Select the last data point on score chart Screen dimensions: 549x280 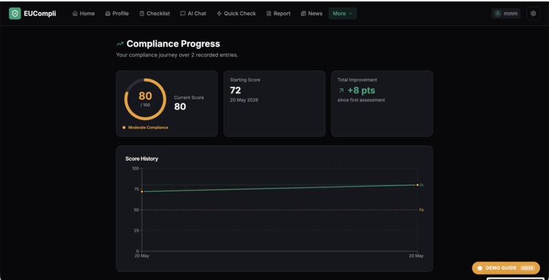click(418, 185)
